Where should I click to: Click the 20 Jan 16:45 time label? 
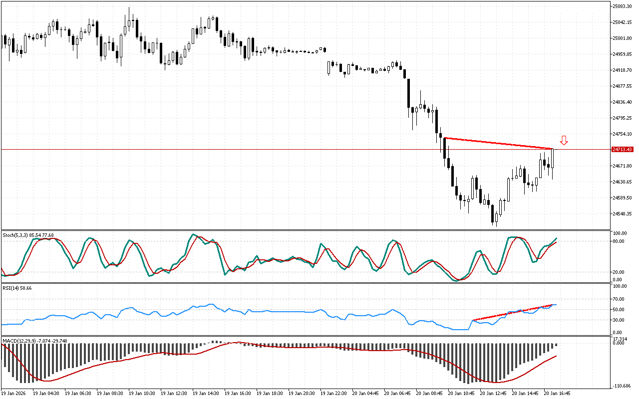tap(557, 393)
